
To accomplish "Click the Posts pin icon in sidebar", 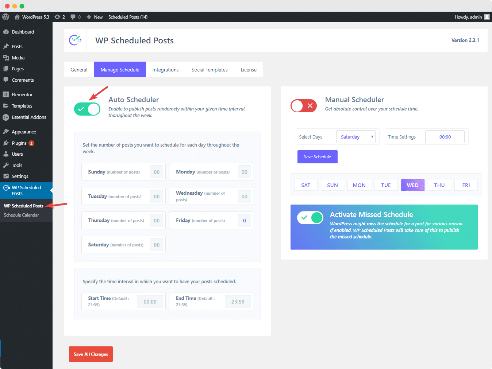I will 6,46.
